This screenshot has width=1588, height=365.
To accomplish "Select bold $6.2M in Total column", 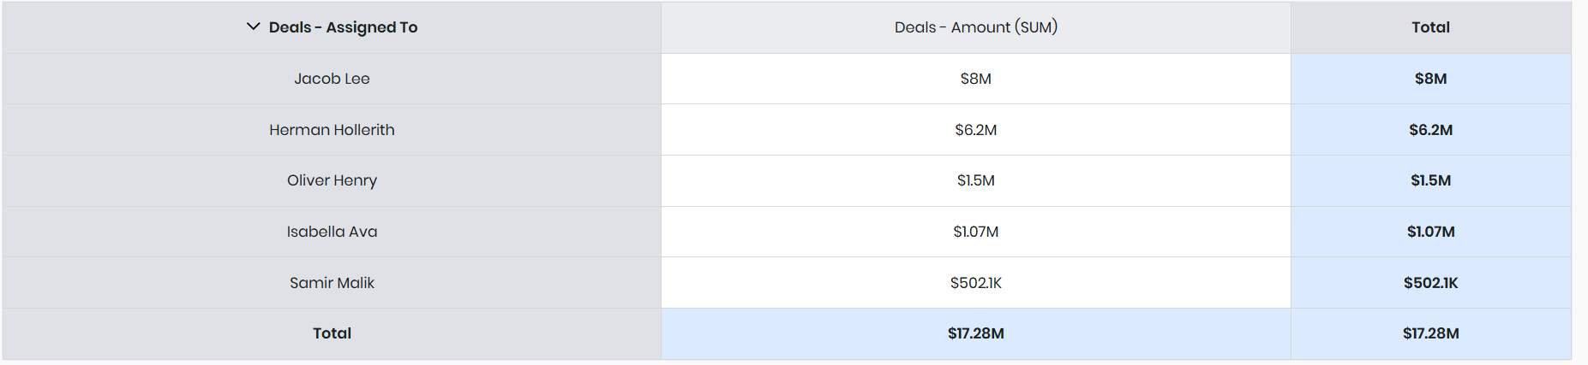I will tap(1430, 130).
